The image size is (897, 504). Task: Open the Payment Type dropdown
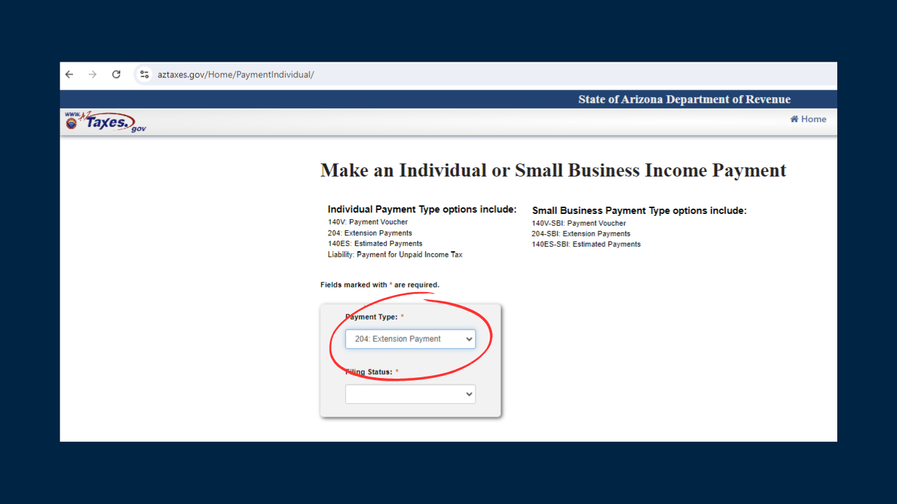(x=410, y=339)
